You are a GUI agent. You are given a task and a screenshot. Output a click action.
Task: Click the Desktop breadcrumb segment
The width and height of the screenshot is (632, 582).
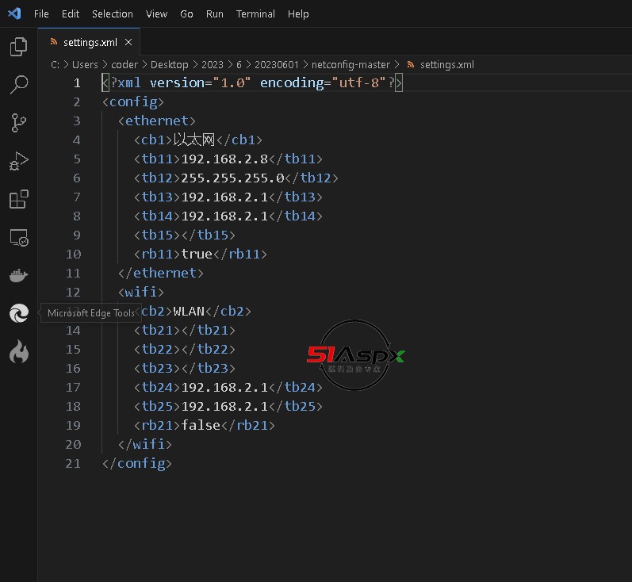coord(169,65)
